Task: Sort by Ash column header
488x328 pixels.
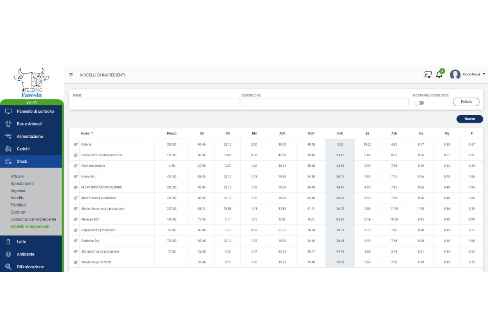Action: click(394, 133)
